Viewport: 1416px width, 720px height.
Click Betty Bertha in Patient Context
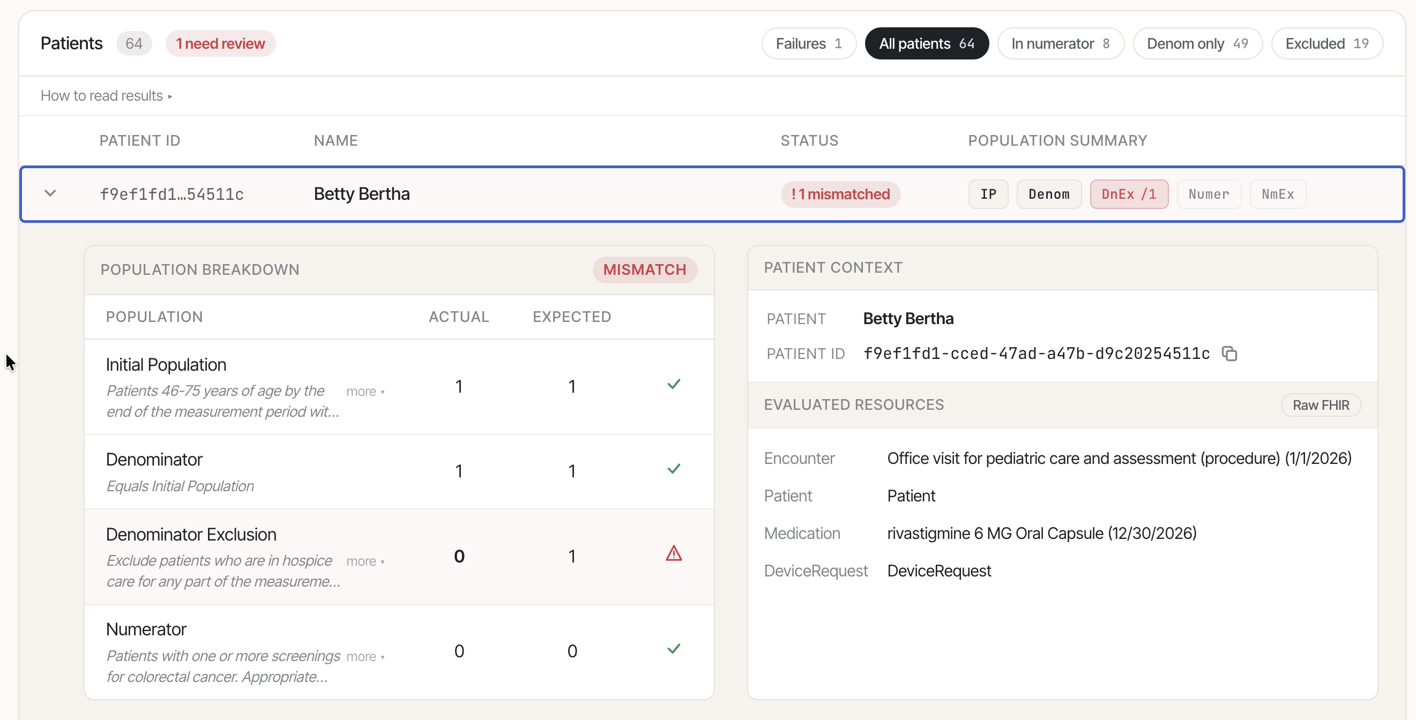(x=908, y=319)
